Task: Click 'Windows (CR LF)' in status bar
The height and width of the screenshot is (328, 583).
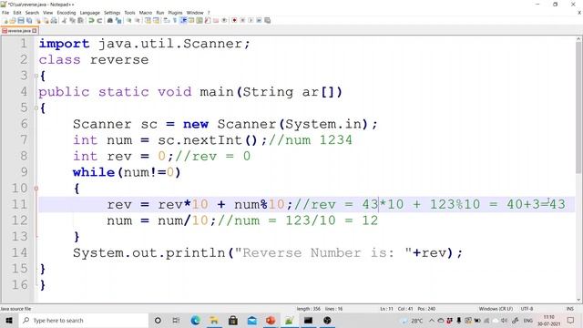Action: (x=496, y=309)
